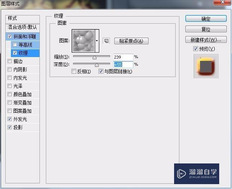
Task: Open the 内阴影 inner shadow settings
Action: coord(20,70)
